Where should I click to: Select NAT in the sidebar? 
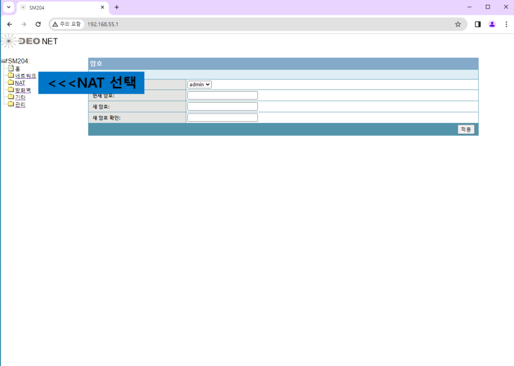pyautogui.click(x=20, y=83)
